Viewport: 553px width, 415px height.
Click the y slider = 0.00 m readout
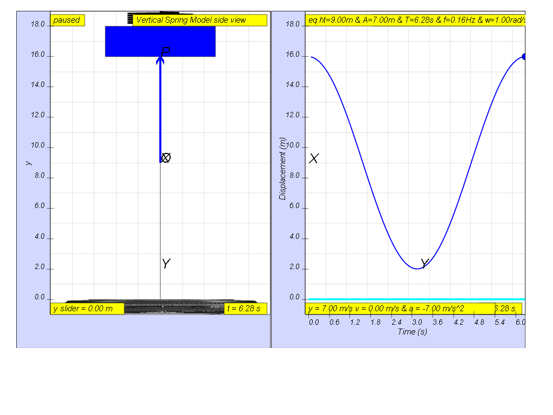coord(87,309)
